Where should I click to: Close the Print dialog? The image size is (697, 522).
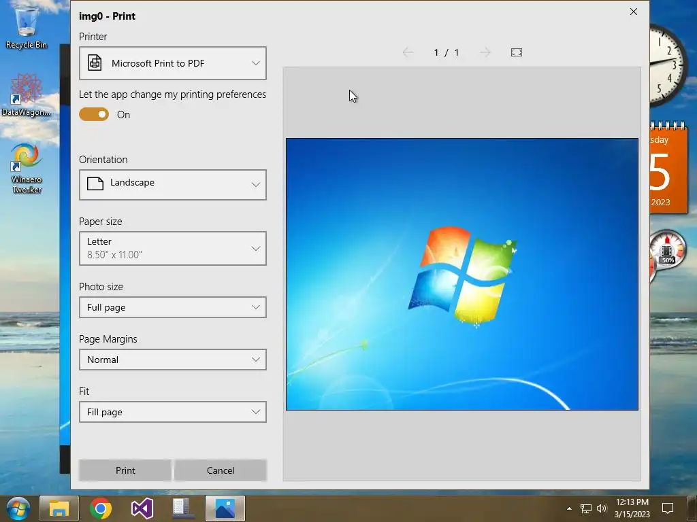(634, 12)
